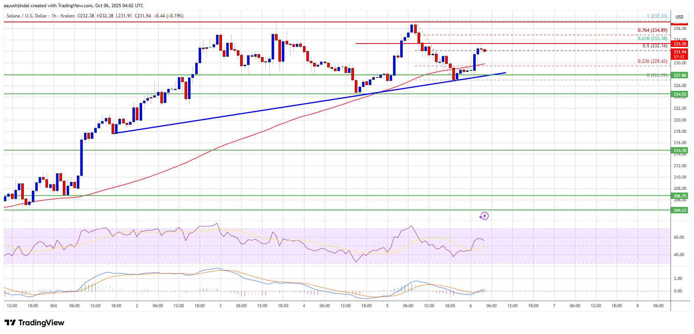This screenshot has height=334, width=694.
Task: Open the USD currency selector
Action: point(679,17)
